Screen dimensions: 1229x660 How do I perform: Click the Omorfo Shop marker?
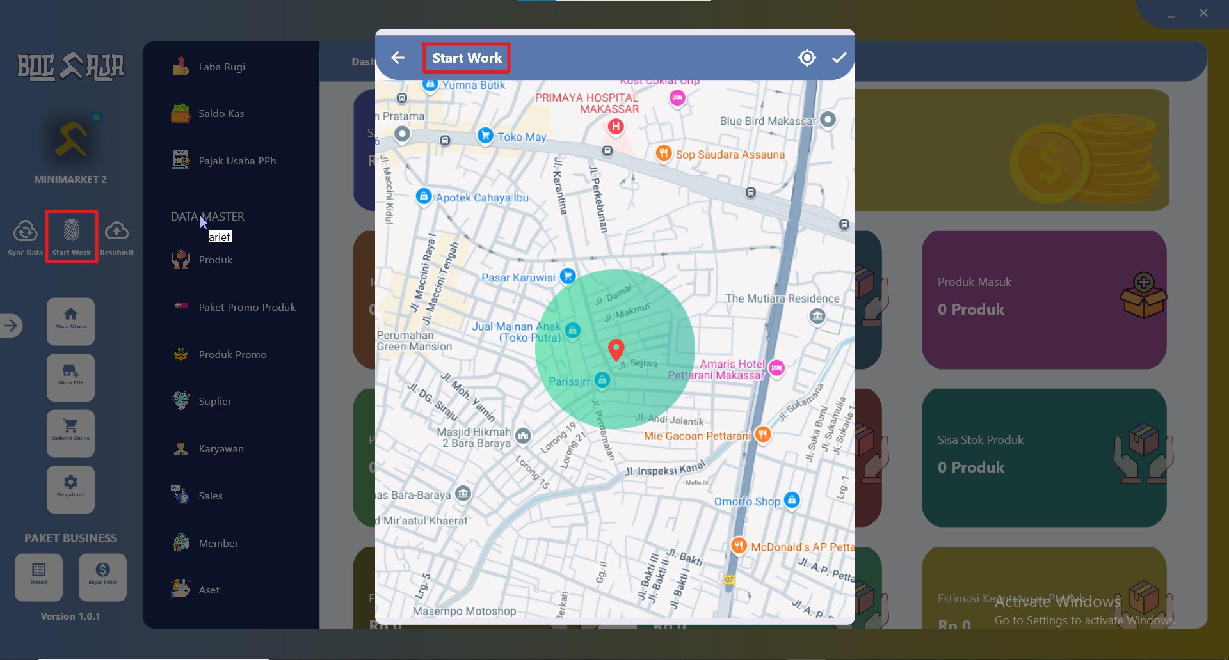click(x=792, y=499)
